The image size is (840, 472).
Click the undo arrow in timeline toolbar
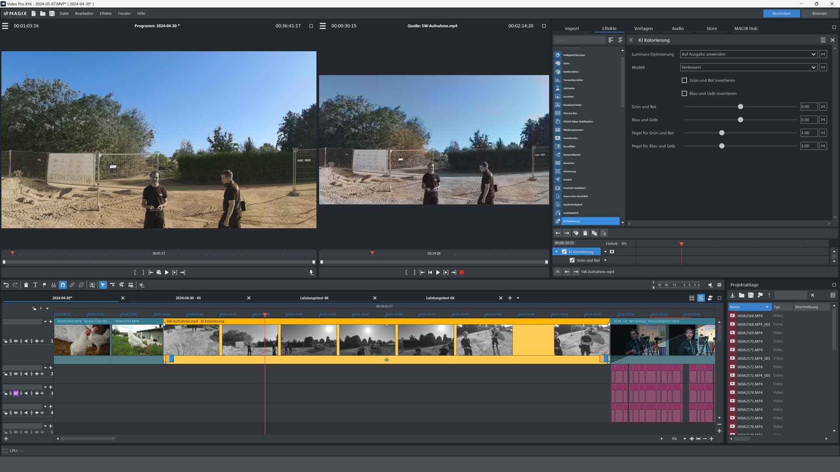6,285
